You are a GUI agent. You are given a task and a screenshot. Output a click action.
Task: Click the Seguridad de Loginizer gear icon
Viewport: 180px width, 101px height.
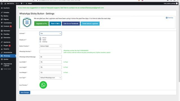pyautogui.click(x=2, y=64)
